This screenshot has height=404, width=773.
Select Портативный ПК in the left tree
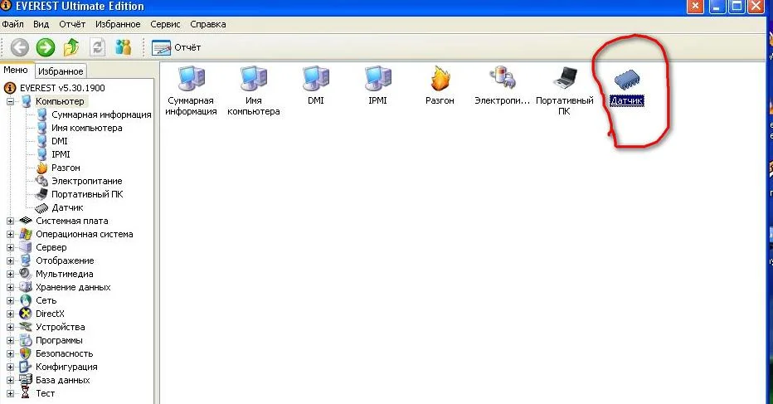click(87, 194)
